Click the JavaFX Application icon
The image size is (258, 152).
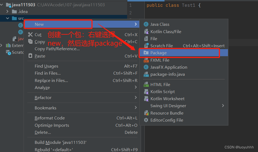(x=146, y=67)
